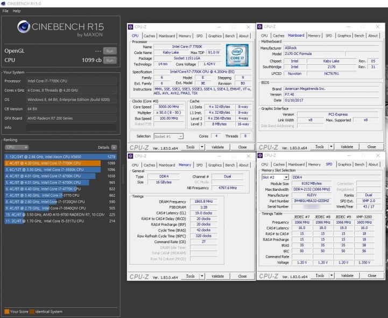Click BIOS Version value P7.40
Viewport: 388px width, 318px height.
[x=331, y=94]
